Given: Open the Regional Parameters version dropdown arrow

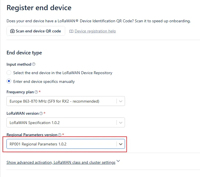Looking at the screenshot, I should [x=121, y=144].
